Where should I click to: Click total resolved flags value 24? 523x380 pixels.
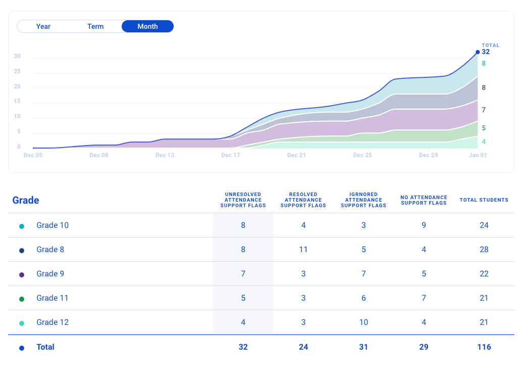coord(303,347)
